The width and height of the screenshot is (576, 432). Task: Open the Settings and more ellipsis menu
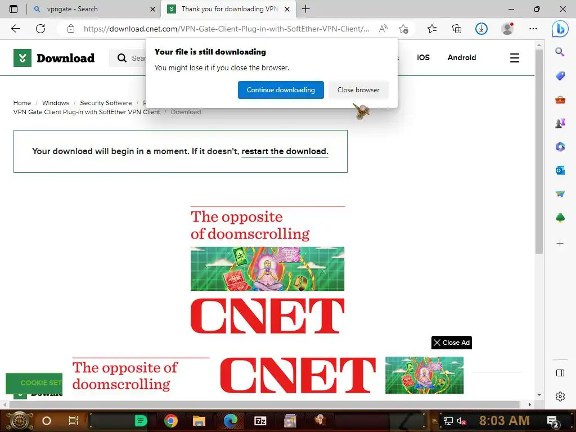533,29
